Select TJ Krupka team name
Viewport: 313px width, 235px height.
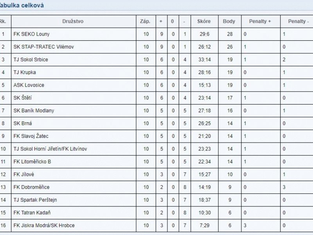coord(25,72)
